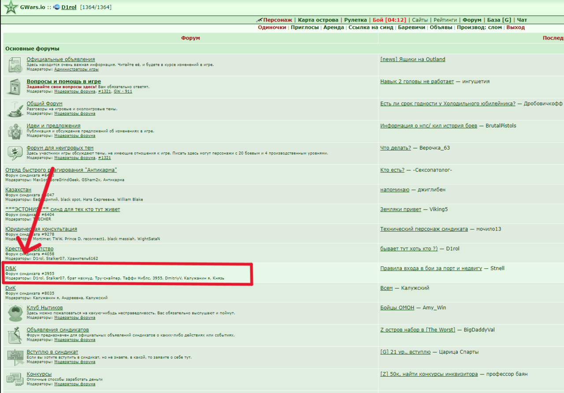Open the Официальные объявления forum icon
Image resolution: width=564 pixels, height=393 pixels.
click(15, 66)
